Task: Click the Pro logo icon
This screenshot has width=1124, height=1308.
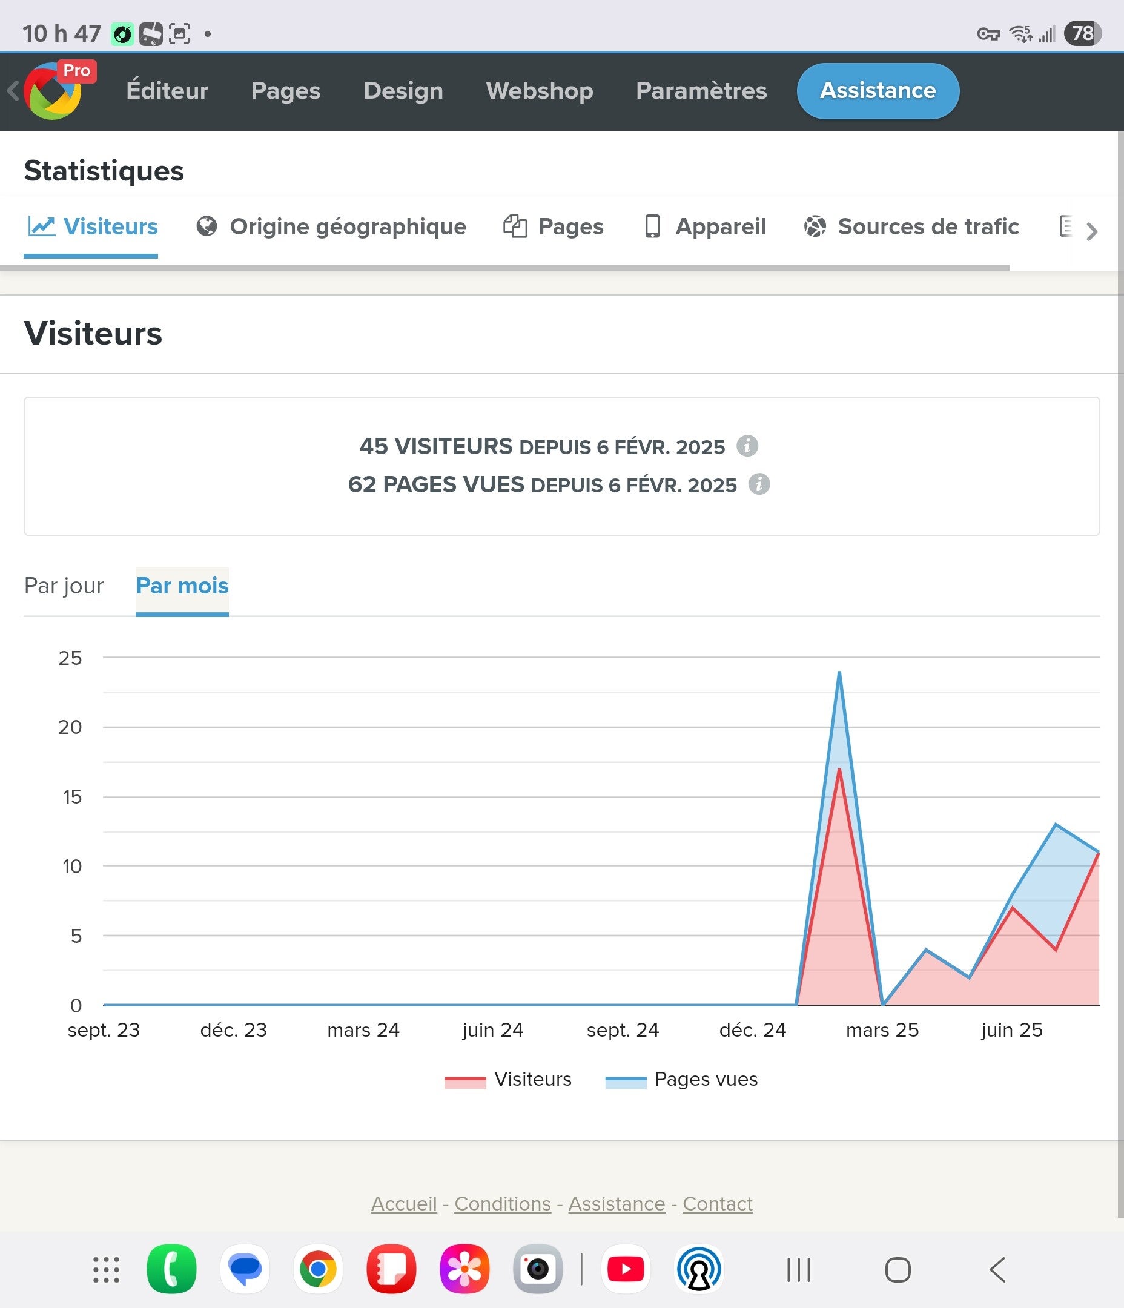Action: pyautogui.click(x=54, y=91)
